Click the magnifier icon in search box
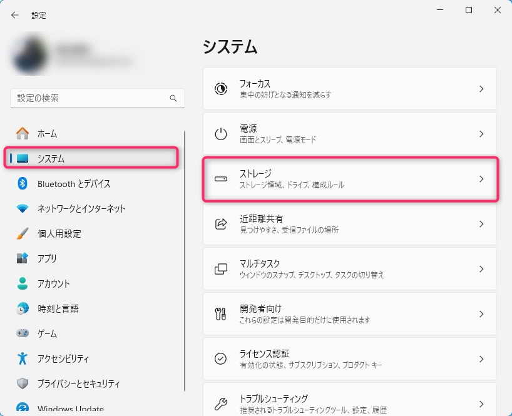Image resolution: width=512 pixels, height=416 pixels. coord(173,98)
